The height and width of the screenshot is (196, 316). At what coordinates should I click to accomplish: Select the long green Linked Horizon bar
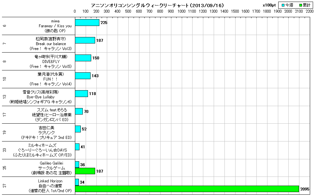pyautogui.click(x=187, y=189)
